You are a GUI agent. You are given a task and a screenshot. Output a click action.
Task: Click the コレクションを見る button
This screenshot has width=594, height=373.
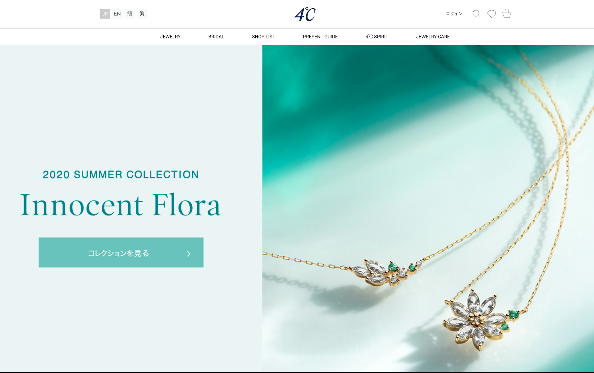(x=121, y=252)
